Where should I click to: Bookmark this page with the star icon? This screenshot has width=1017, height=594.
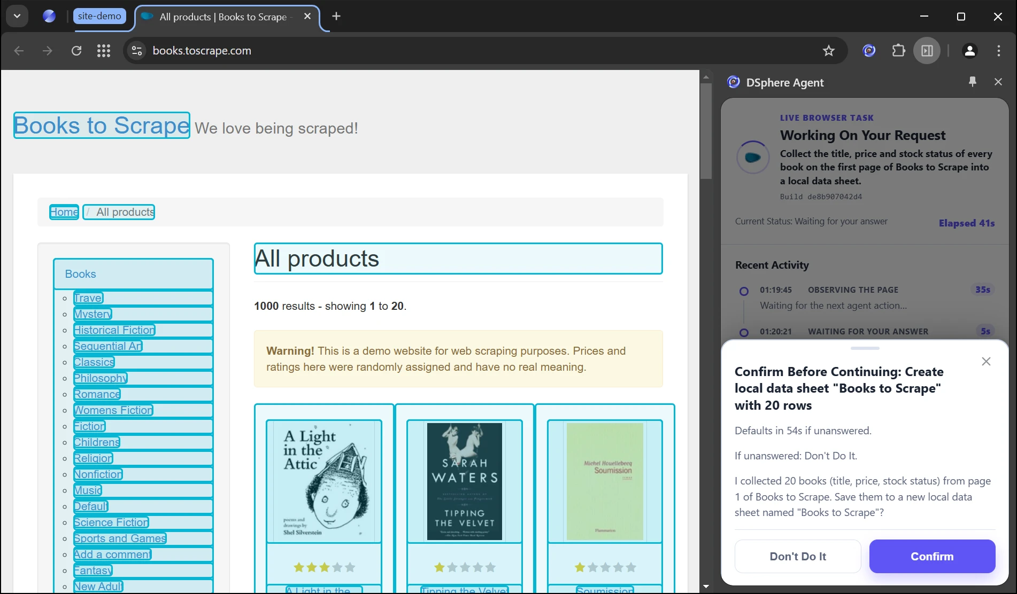(x=829, y=51)
